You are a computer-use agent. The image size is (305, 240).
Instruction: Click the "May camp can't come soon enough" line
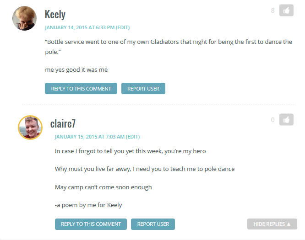(103, 187)
